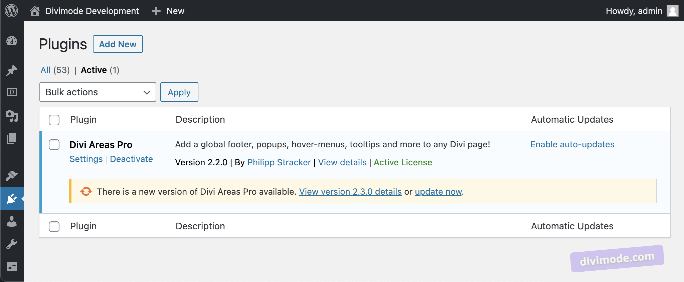This screenshot has width=684, height=282.
Task: Switch to the All (53) plugins filter
Action: coord(55,70)
